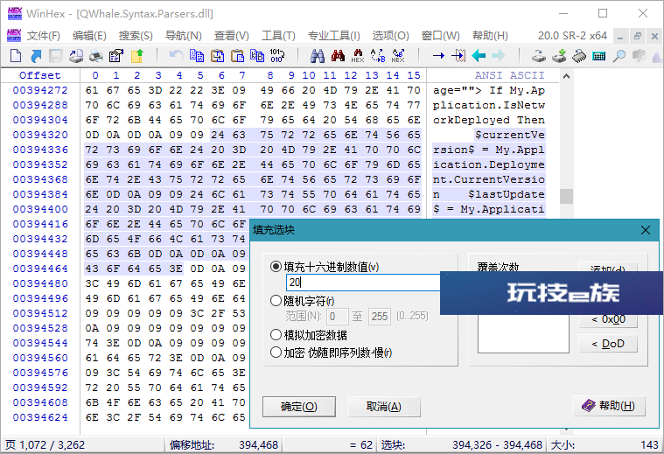The image size is (664, 454).
Task: Click the go-to-sector arrow icon
Action: pos(458,55)
